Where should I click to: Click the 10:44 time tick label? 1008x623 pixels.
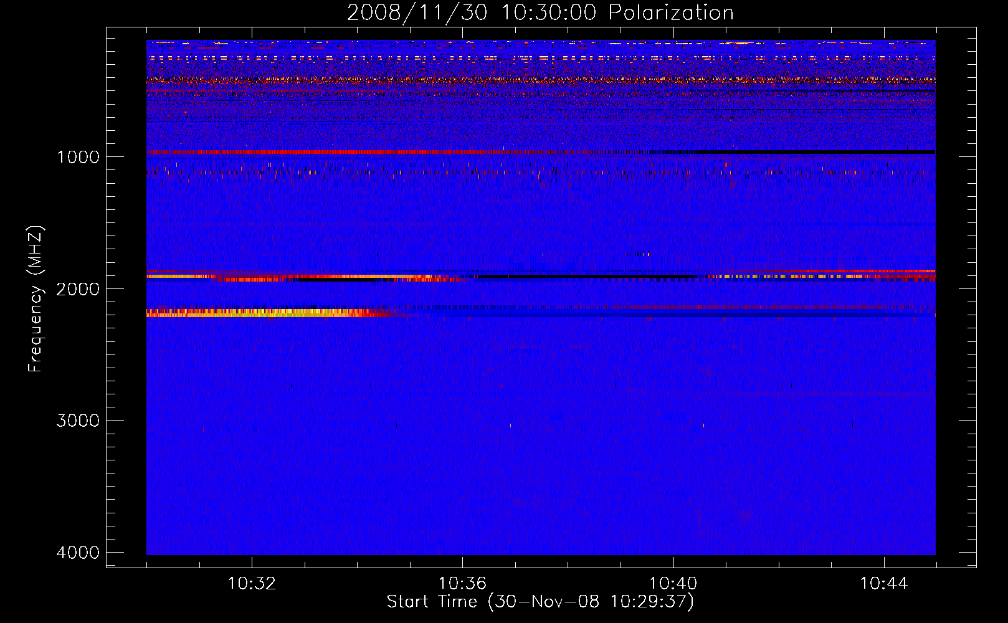[884, 584]
